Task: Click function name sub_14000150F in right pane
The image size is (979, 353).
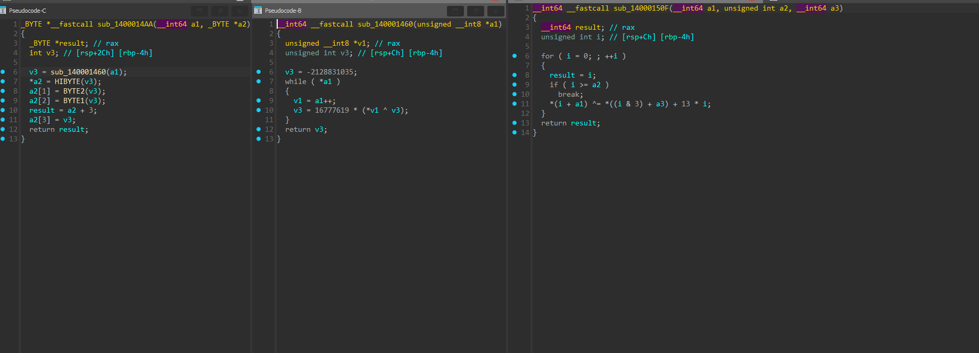Action: pos(642,8)
